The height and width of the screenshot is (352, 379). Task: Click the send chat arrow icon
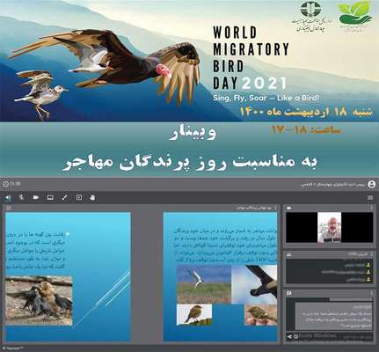289,336
